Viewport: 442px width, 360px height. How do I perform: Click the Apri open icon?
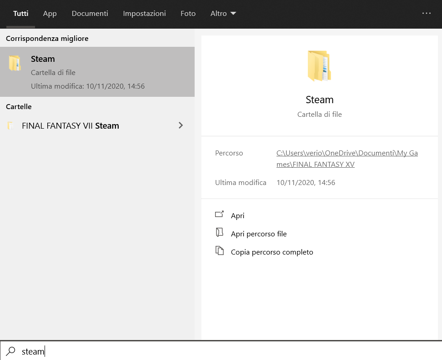tap(219, 215)
